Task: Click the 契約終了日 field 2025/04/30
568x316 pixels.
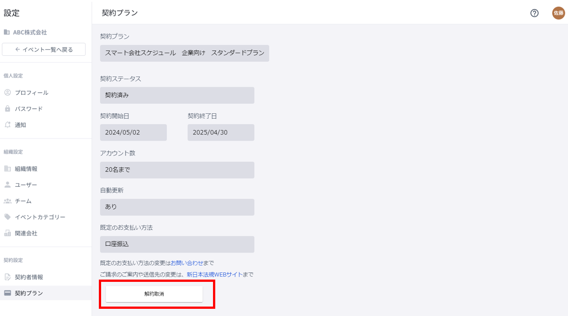Action: (x=221, y=133)
